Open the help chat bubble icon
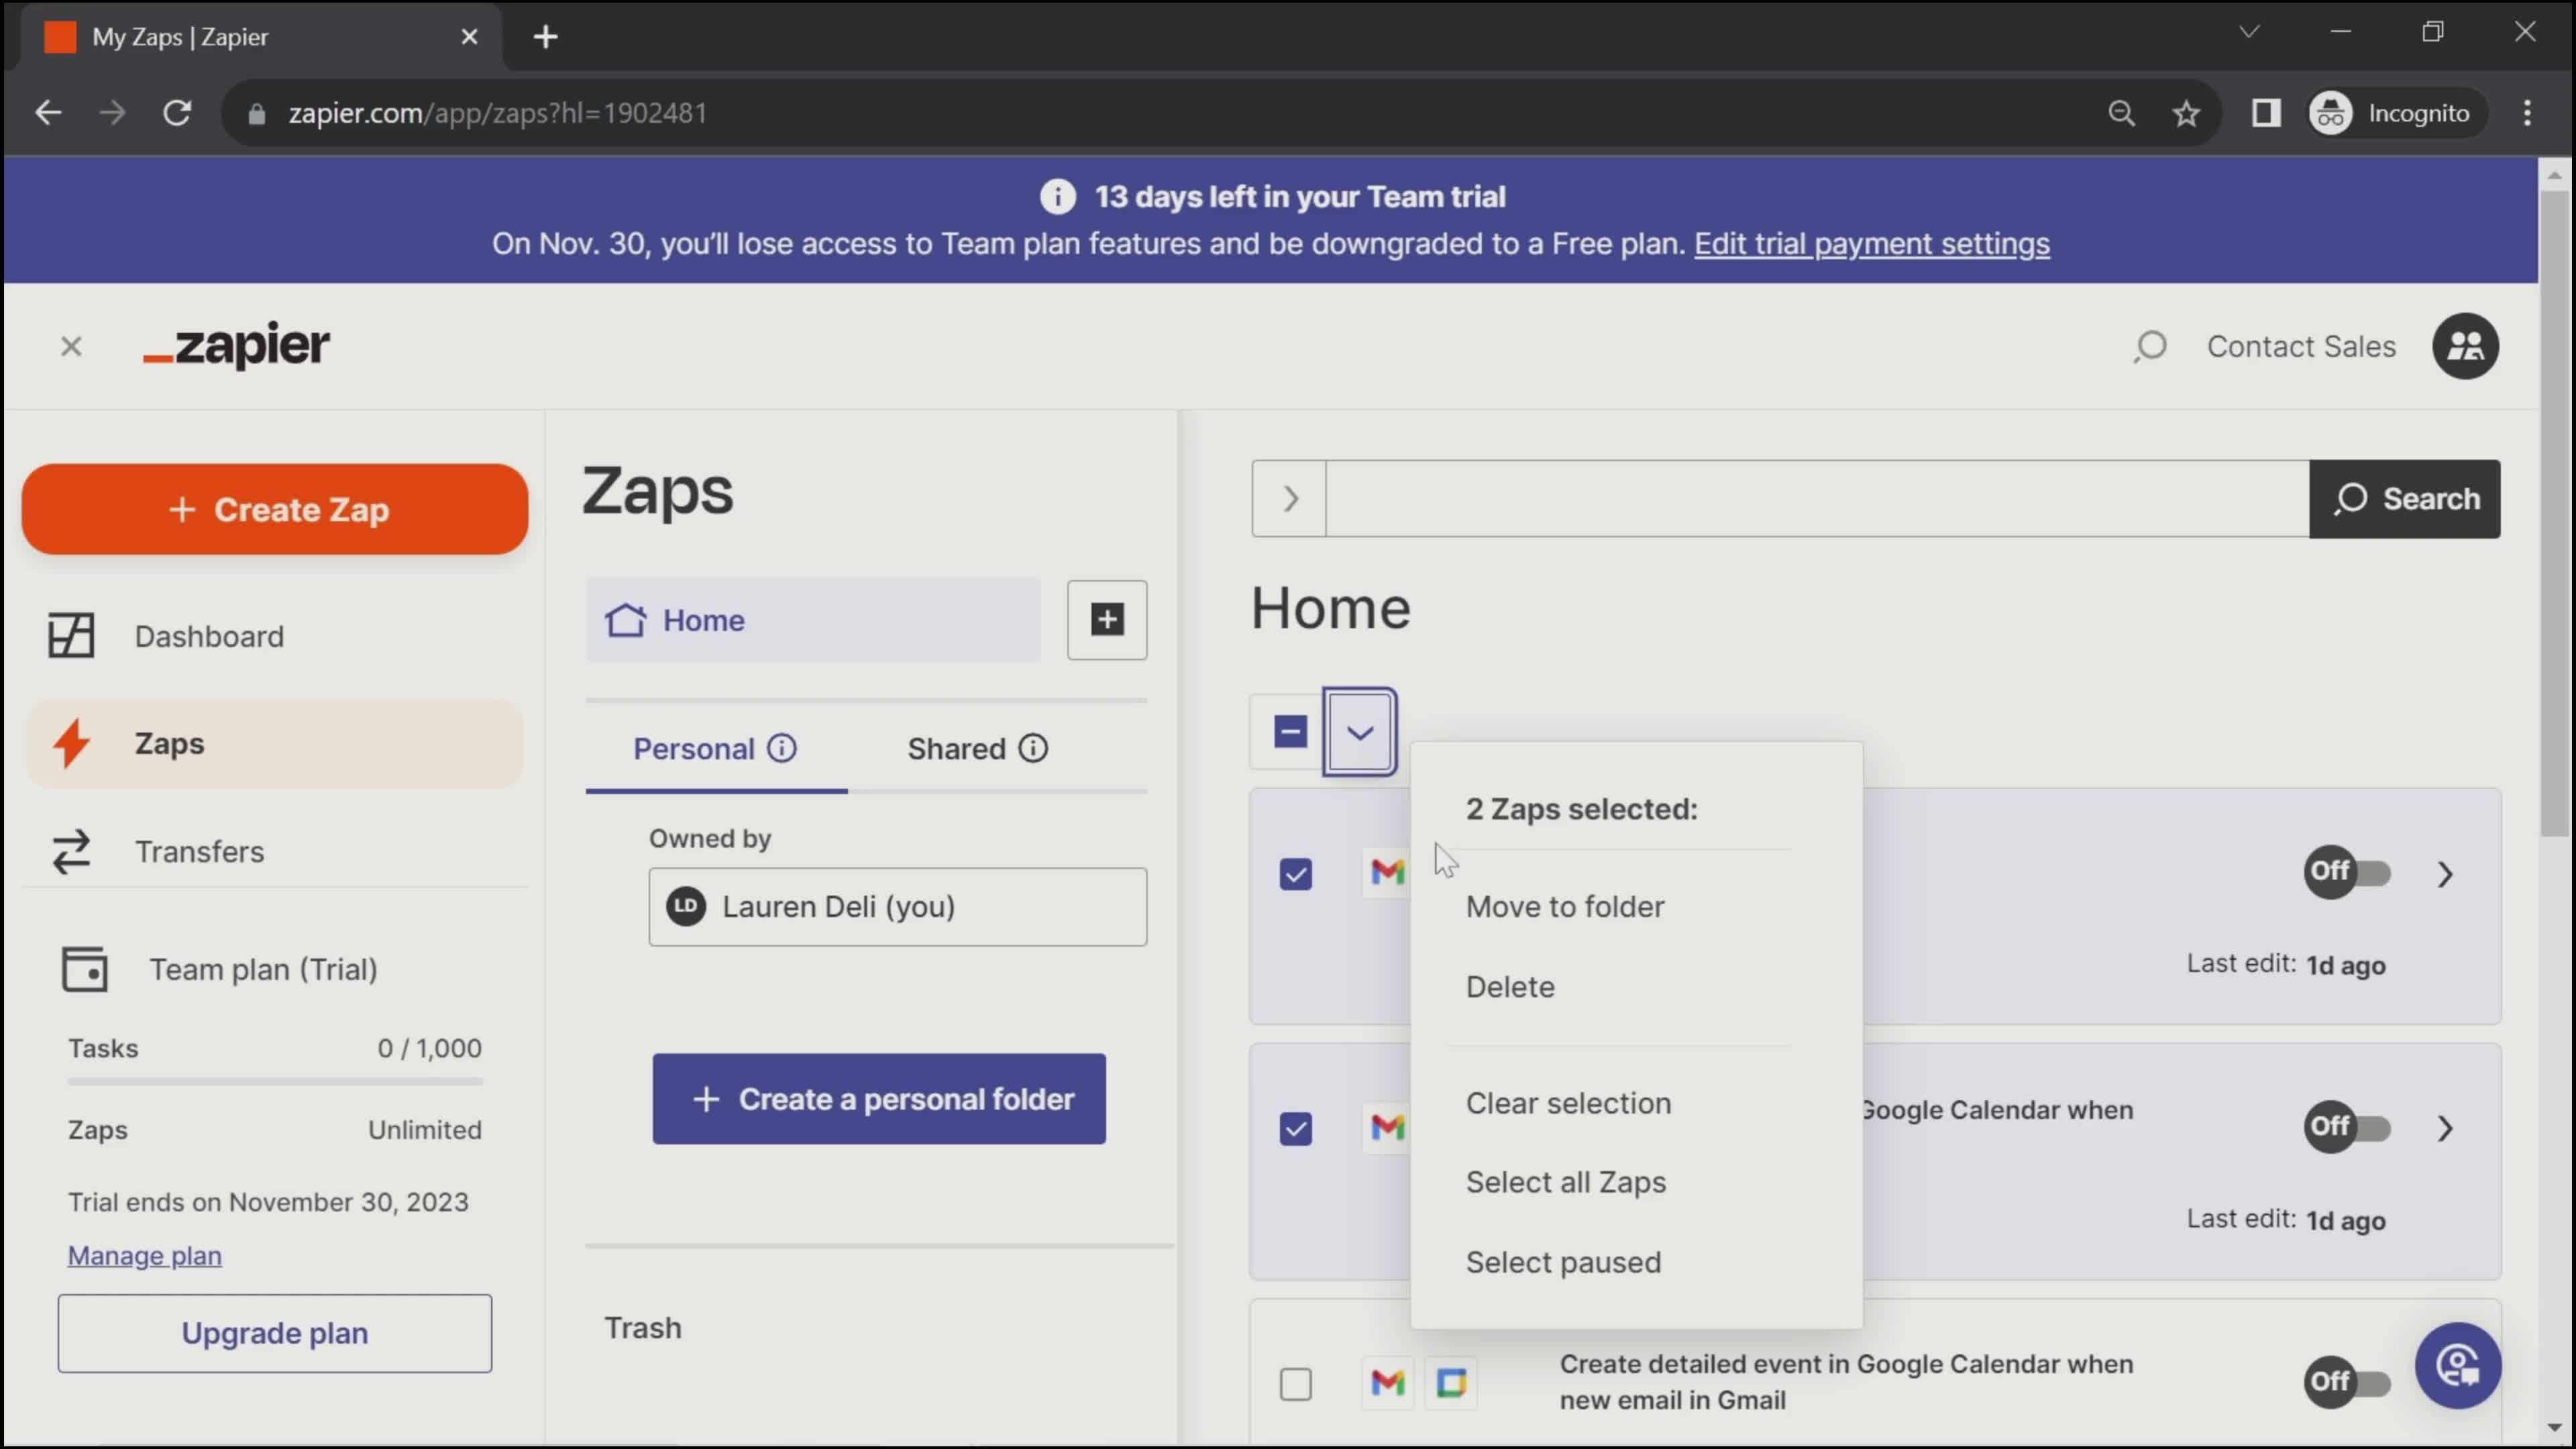This screenshot has height=1449, width=2576. pos(2458,1366)
